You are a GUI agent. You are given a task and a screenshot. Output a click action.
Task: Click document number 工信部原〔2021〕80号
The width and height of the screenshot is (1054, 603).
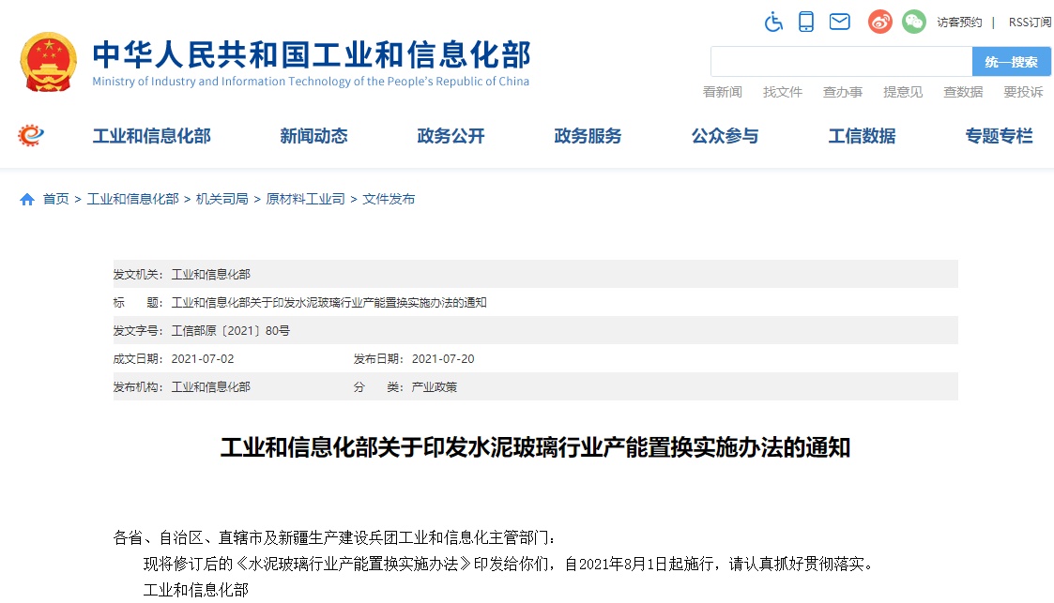point(231,331)
